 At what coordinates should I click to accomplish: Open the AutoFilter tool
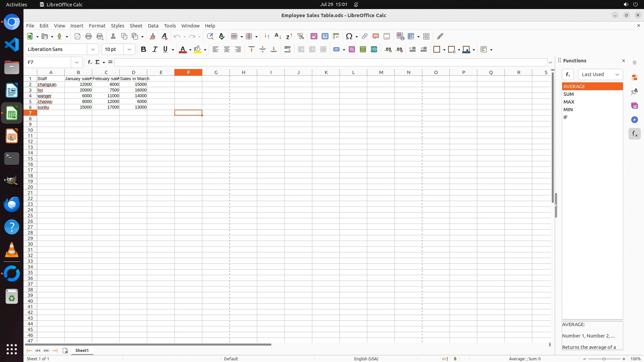pos(301,36)
